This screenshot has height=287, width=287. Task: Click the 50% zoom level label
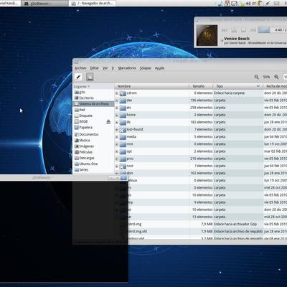(x=266, y=77)
